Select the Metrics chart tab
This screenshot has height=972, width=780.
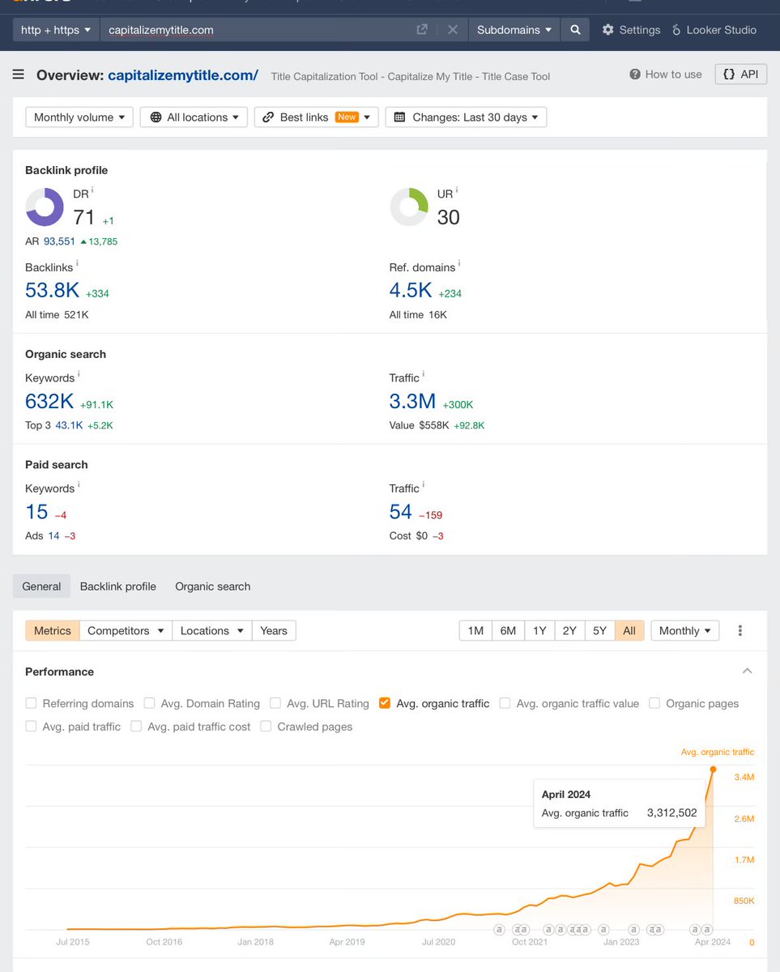tap(53, 630)
